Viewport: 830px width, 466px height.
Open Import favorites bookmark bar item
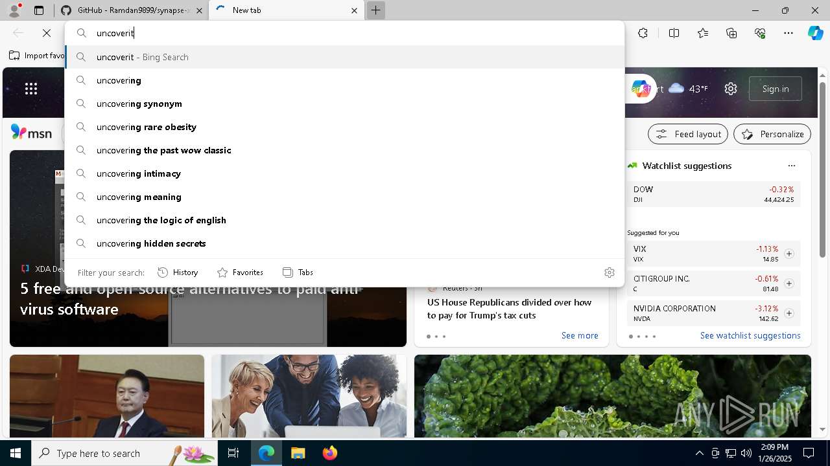point(37,56)
